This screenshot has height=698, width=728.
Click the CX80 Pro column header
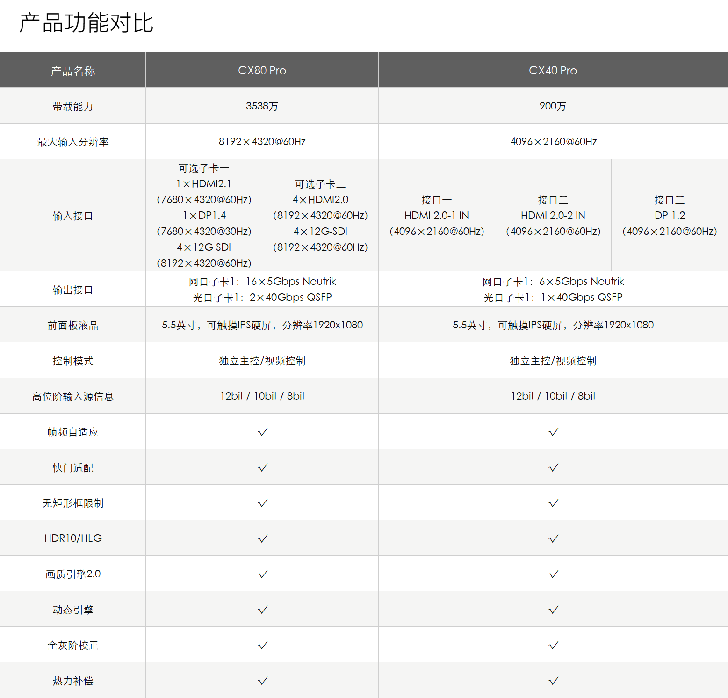tap(262, 70)
